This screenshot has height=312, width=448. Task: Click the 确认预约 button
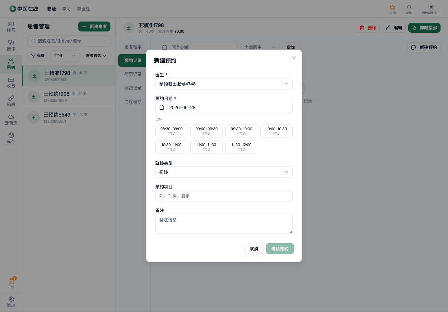point(280,249)
